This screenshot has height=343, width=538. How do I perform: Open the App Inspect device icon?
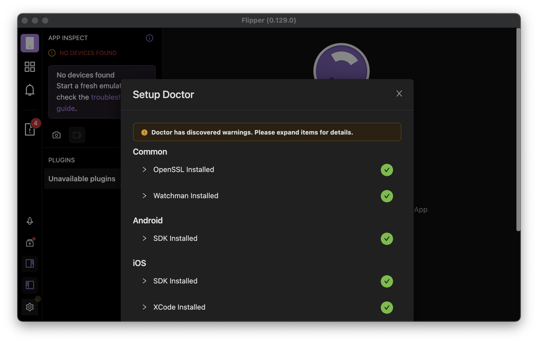click(30, 43)
